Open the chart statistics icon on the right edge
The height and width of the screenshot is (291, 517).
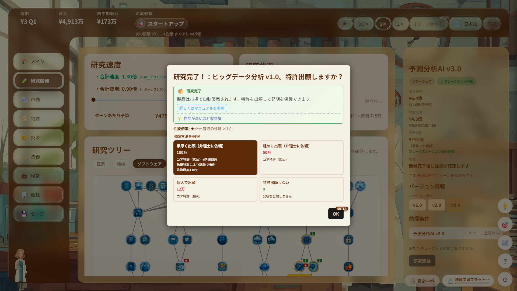(x=505, y=242)
